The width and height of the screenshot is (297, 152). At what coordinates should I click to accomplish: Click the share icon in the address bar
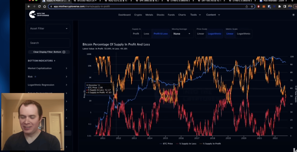point(247,7)
